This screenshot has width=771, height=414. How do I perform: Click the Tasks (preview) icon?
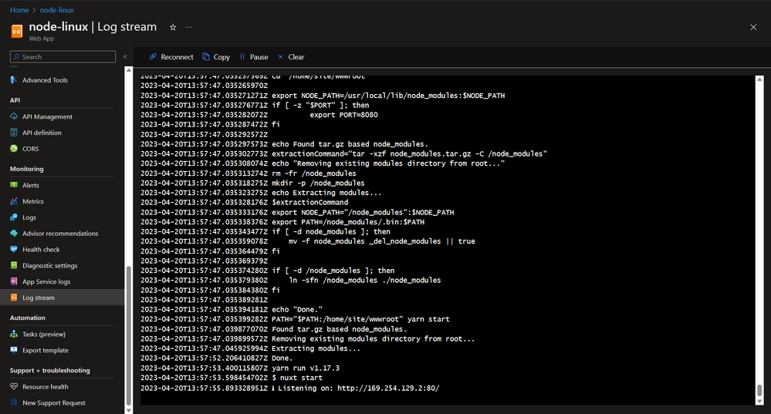click(x=14, y=334)
